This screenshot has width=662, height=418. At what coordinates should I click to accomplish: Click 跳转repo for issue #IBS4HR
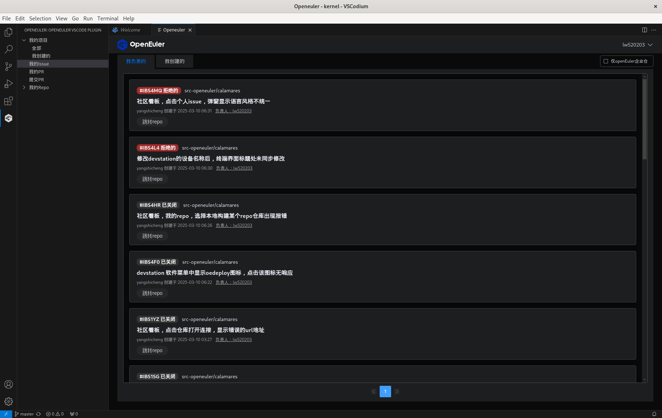(152, 236)
